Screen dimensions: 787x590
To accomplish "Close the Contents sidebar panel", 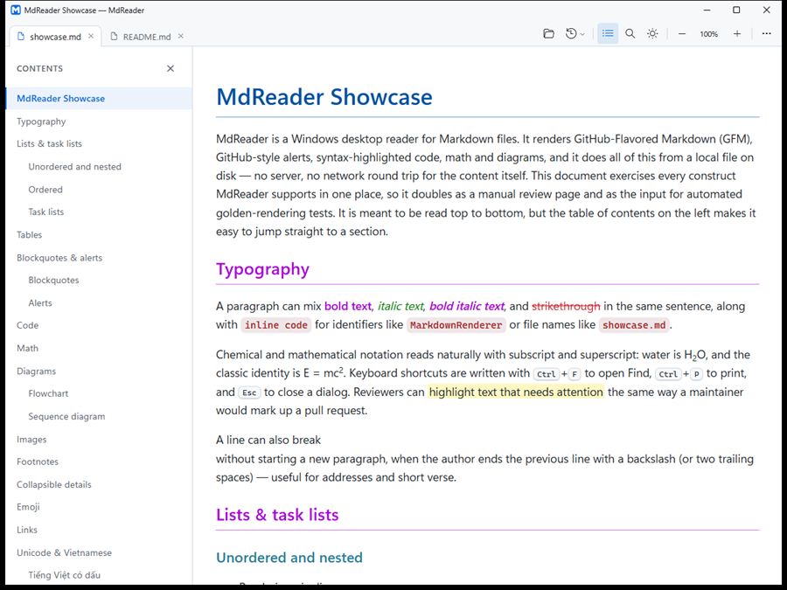I will click(171, 68).
